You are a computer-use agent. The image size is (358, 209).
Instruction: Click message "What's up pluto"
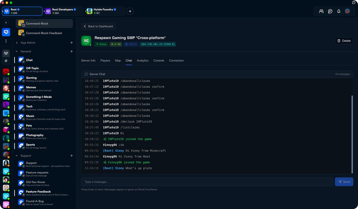click(139, 168)
